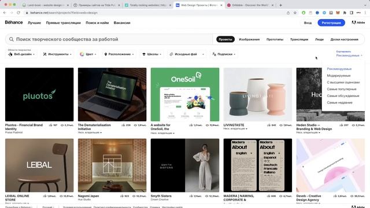The image size is (370, 208).
Task: Open the MADERA naming project thumbnail
Action: click(x=258, y=165)
